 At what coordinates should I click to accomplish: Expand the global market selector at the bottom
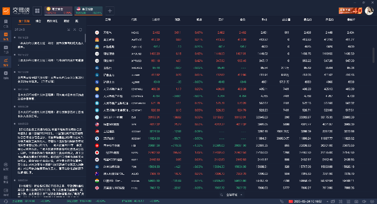click(232, 195)
